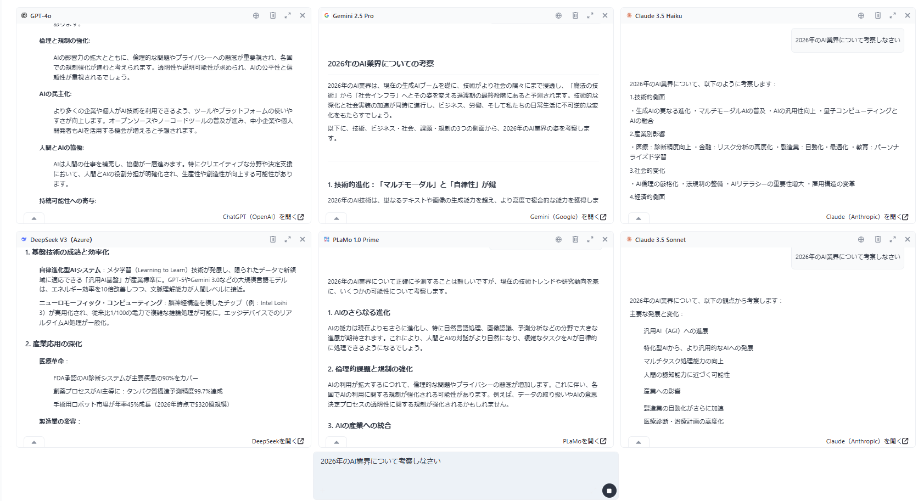Open the DeepSeekを開く link
This screenshot has width=918, height=501.
(278, 441)
